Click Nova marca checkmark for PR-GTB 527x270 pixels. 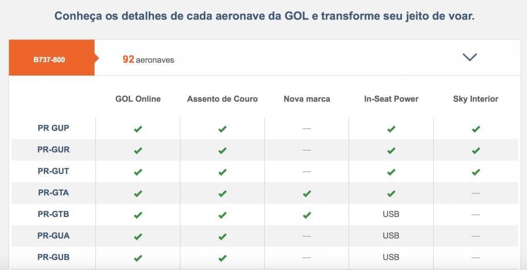point(307,215)
